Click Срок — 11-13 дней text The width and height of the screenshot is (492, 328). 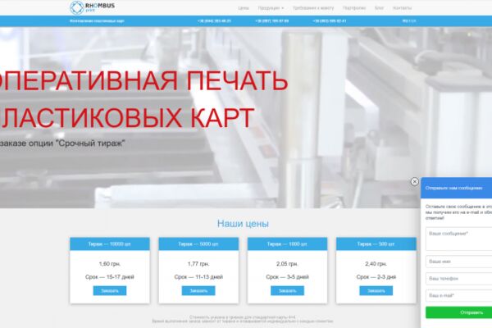[198, 277]
